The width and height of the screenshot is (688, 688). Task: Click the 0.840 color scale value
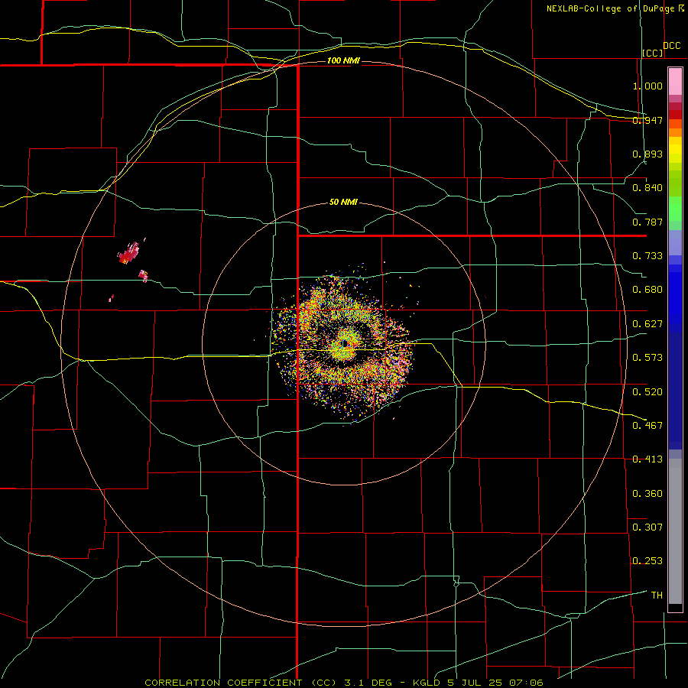click(647, 188)
